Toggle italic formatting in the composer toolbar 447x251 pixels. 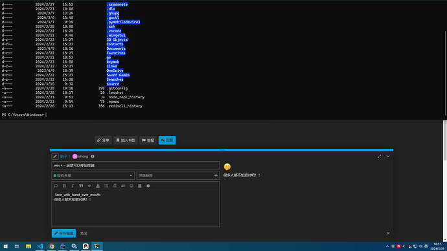point(73,186)
